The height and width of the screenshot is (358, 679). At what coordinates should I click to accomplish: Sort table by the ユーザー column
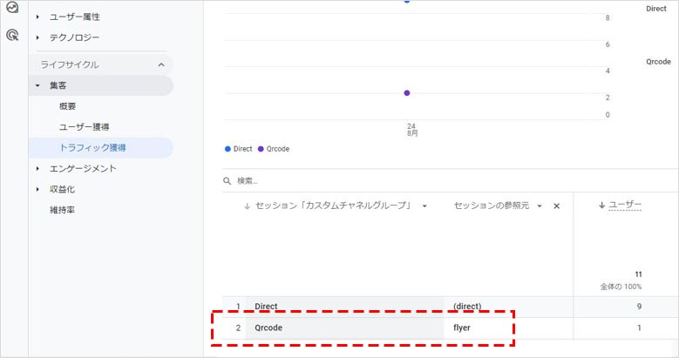pos(624,205)
